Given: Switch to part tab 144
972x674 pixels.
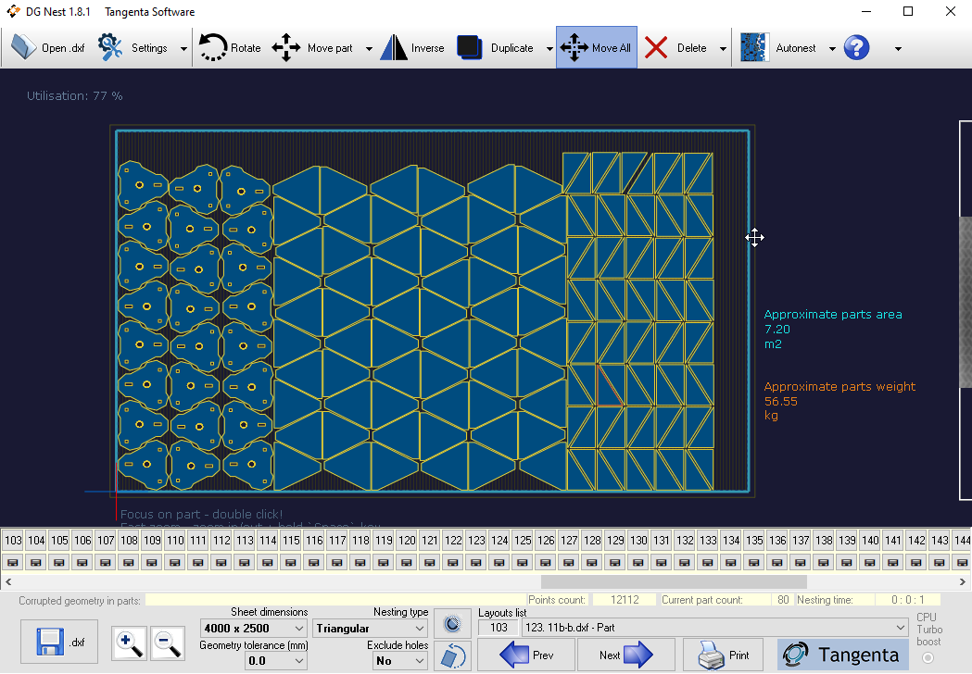Looking at the screenshot, I should click(x=962, y=540).
